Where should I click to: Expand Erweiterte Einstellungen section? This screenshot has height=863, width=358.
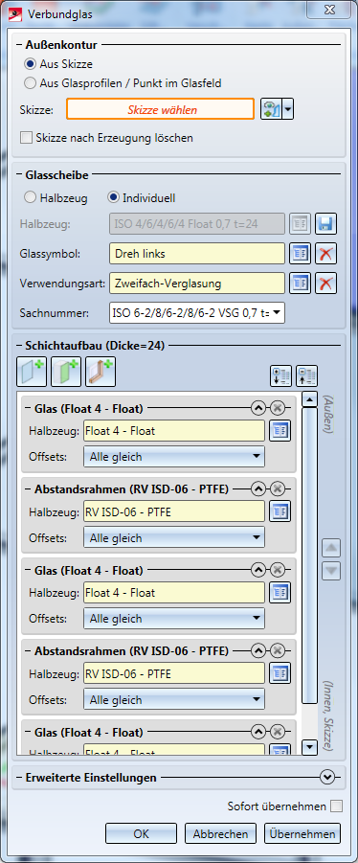point(327,778)
